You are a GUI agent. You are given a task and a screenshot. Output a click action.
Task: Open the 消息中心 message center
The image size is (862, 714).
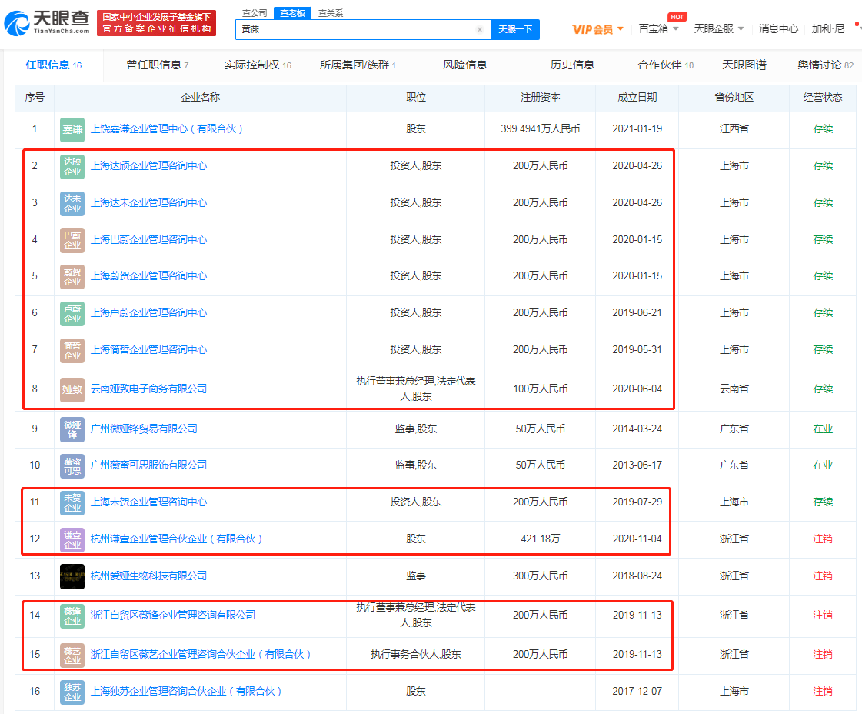pos(778,28)
